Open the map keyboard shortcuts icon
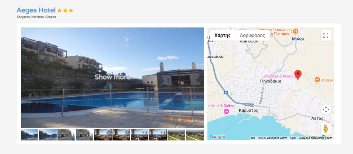This screenshot has width=353, height=154. tap(253, 138)
